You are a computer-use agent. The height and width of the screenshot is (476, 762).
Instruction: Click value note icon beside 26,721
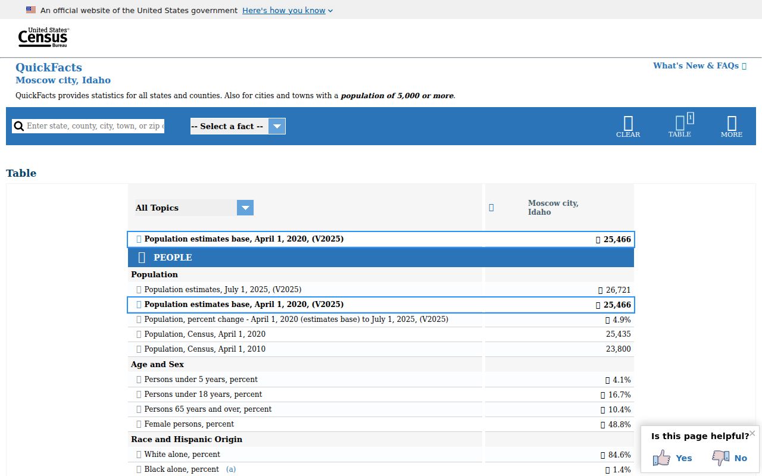pos(601,290)
